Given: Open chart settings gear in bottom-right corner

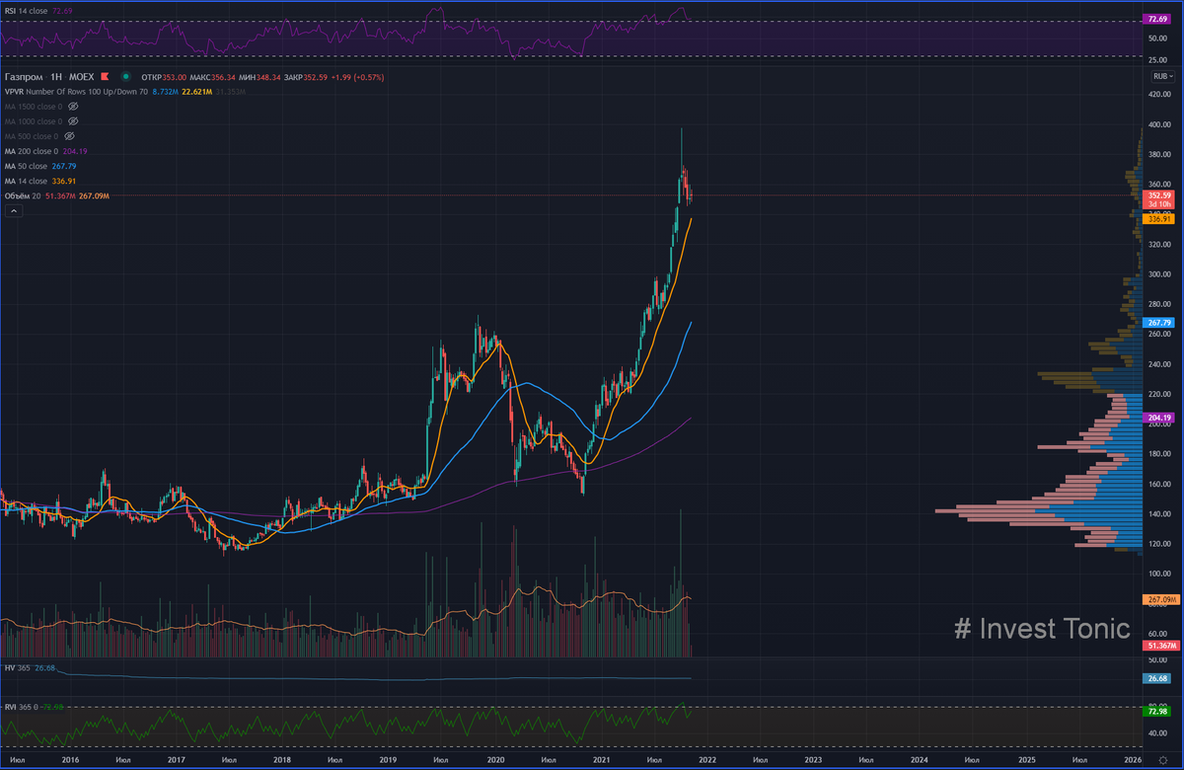Looking at the screenshot, I should click(1162, 761).
